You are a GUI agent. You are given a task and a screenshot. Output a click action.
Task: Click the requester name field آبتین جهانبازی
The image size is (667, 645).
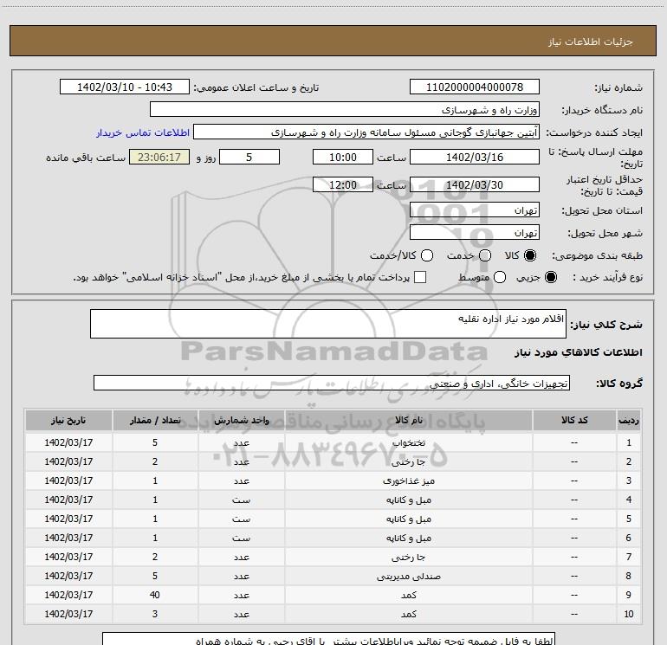366,132
